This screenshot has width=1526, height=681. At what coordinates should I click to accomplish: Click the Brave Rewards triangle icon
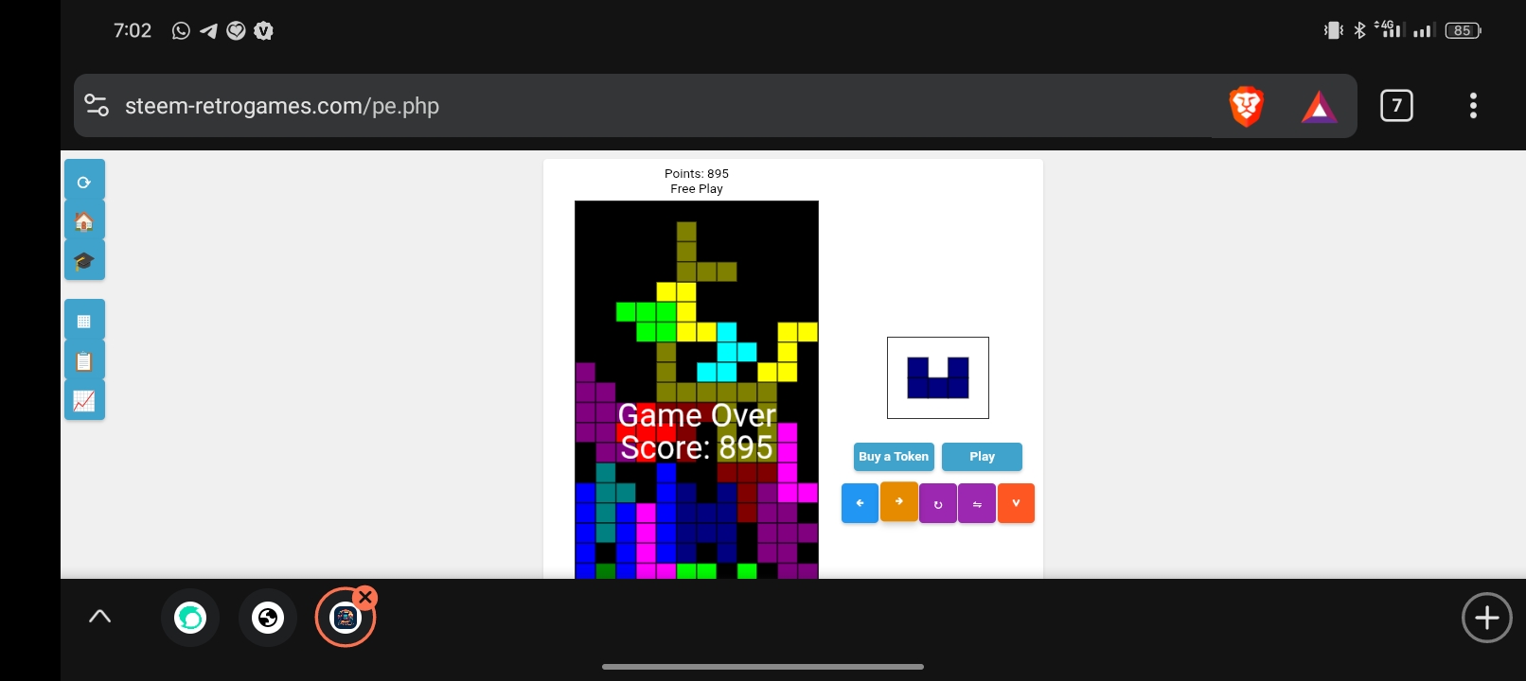click(1319, 107)
